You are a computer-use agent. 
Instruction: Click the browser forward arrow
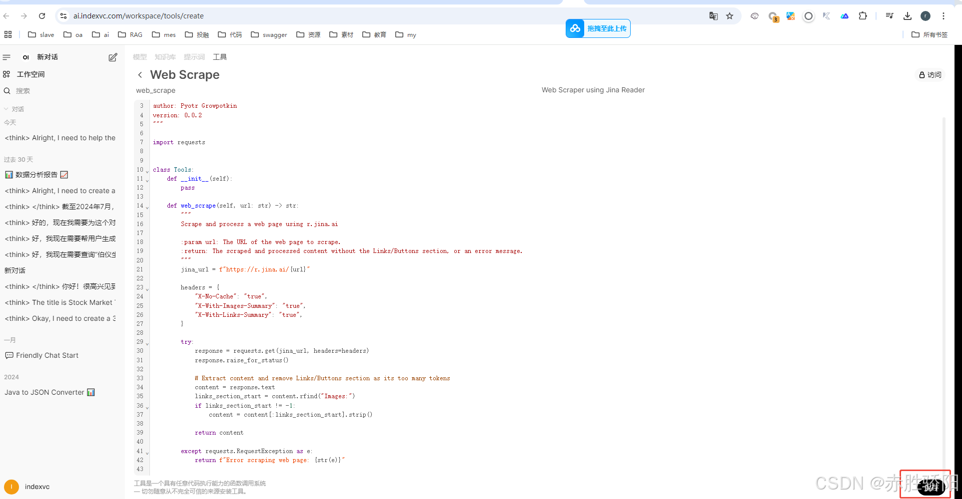point(24,16)
